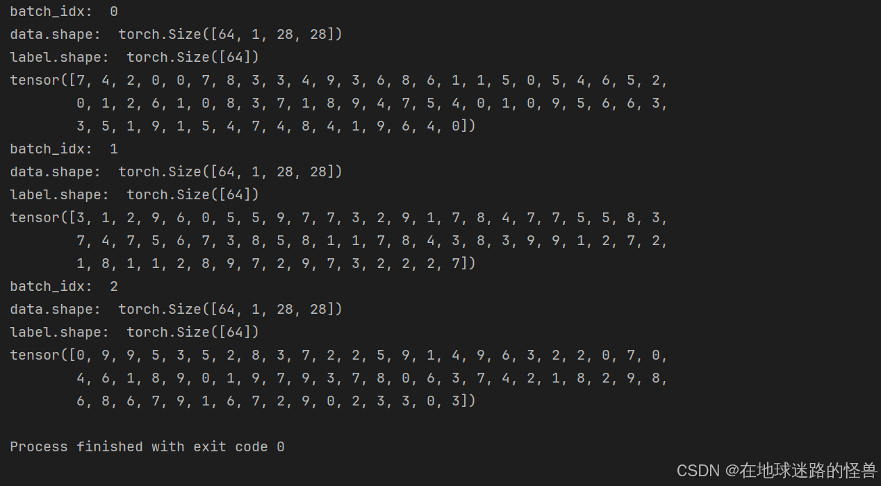The height and width of the screenshot is (486, 881).
Task: Click the third data.shape torch.Size line
Action: tap(176, 310)
